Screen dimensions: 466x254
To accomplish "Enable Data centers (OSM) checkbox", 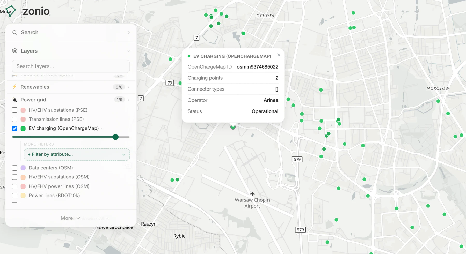I will (x=15, y=168).
